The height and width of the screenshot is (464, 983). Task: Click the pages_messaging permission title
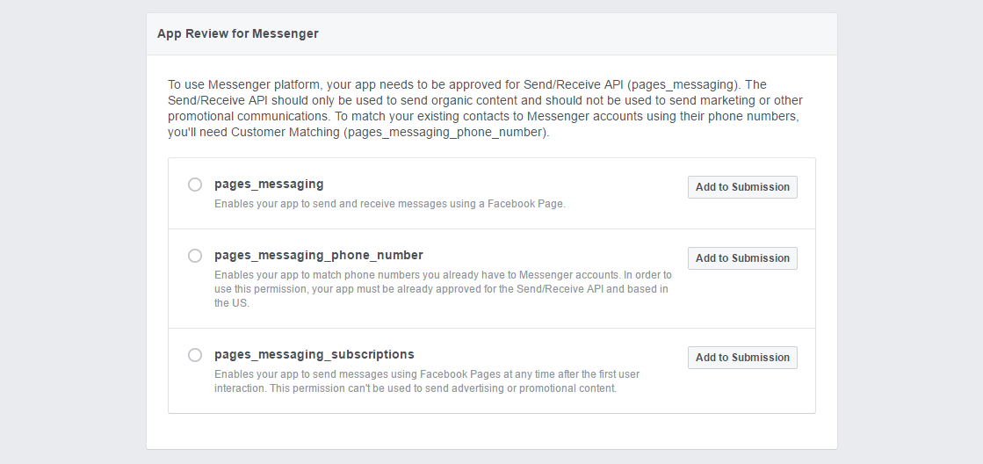(269, 185)
